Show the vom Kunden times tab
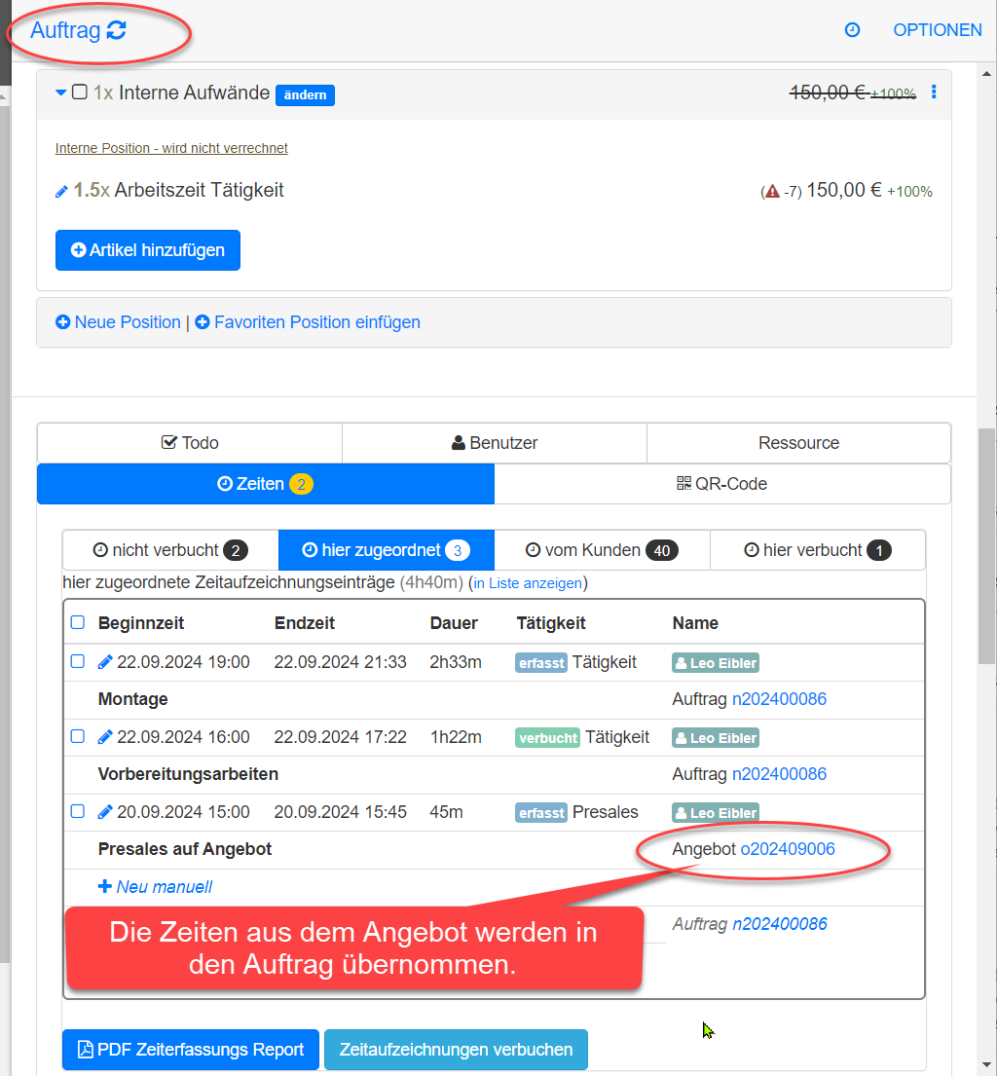997x1076 pixels. [x=602, y=550]
